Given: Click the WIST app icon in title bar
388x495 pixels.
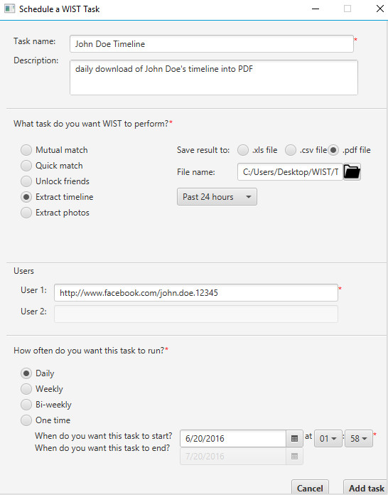Looking at the screenshot, I should click(9, 9).
